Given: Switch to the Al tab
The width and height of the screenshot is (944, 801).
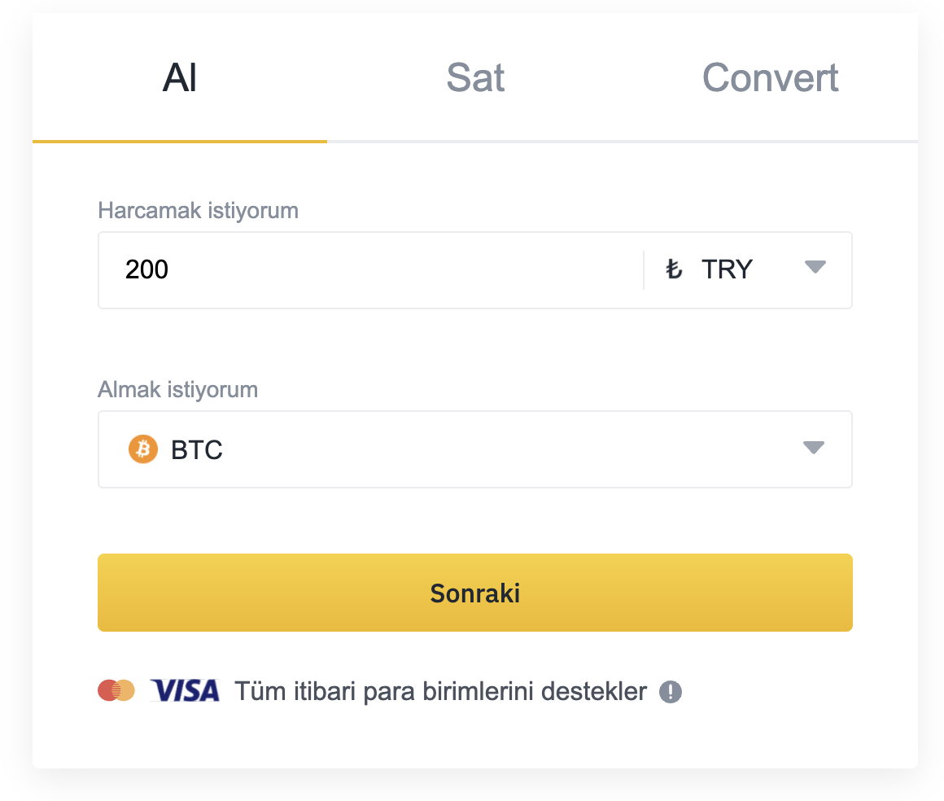Looking at the screenshot, I should (180, 78).
